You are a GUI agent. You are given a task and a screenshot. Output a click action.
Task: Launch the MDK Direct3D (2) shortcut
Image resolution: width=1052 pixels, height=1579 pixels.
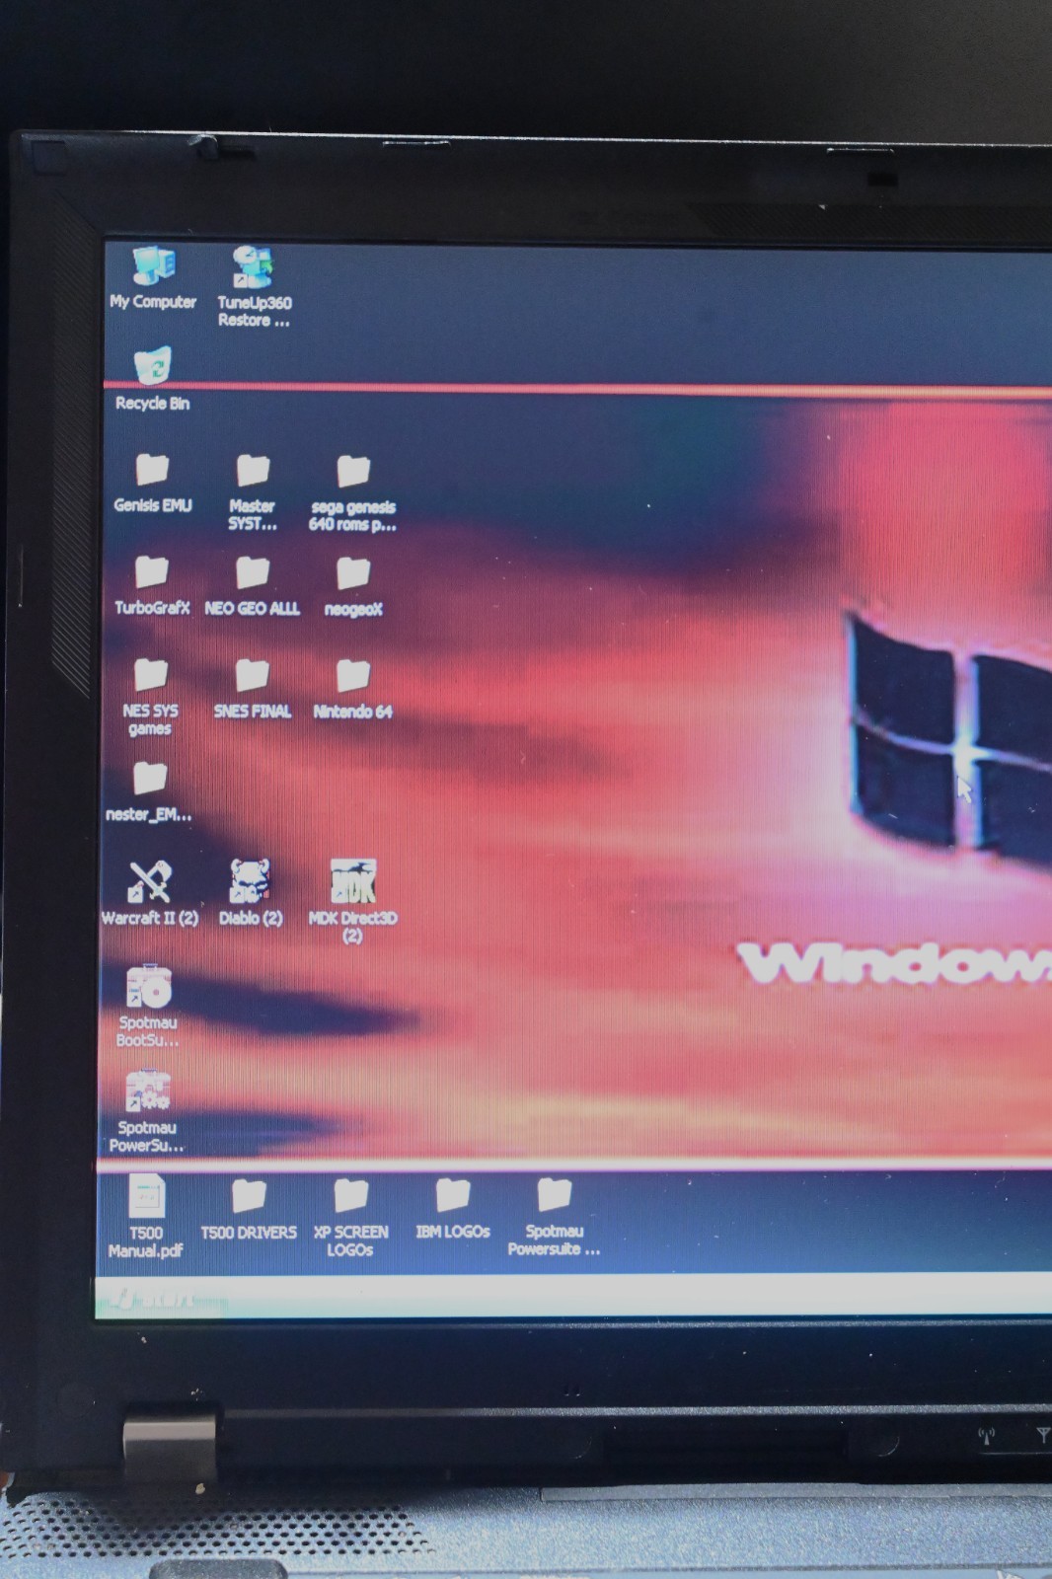(x=352, y=902)
